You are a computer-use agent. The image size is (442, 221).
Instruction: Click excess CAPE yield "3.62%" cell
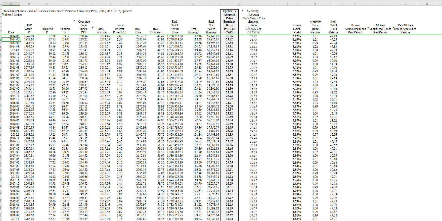[x=297, y=36]
